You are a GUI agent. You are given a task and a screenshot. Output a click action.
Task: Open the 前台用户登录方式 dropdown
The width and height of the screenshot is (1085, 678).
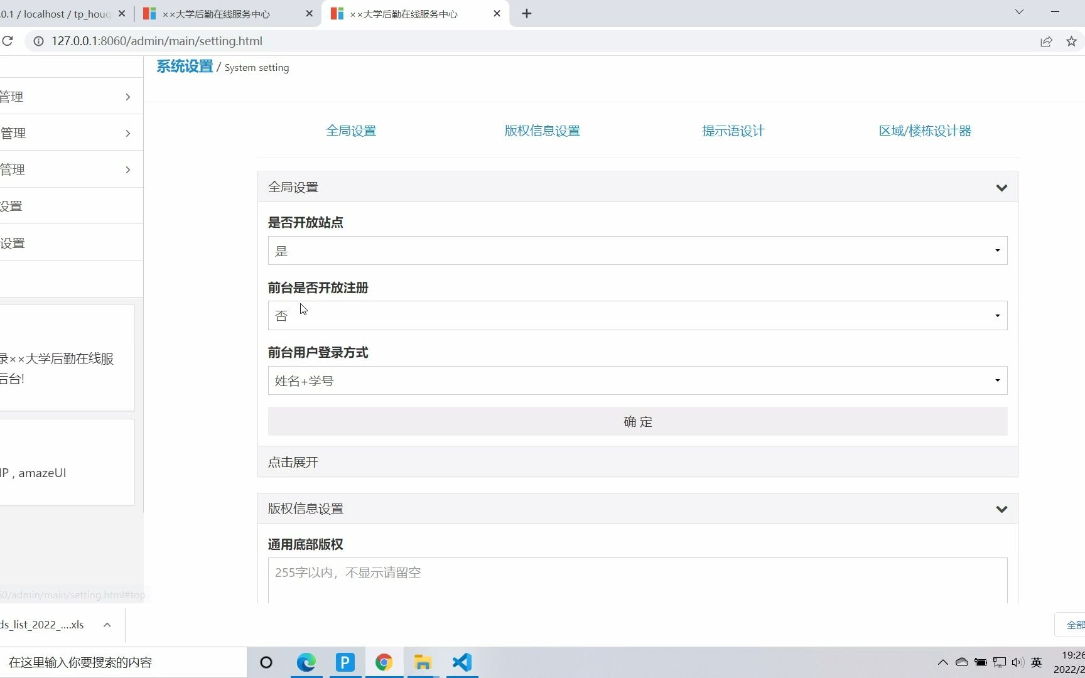tap(637, 380)
